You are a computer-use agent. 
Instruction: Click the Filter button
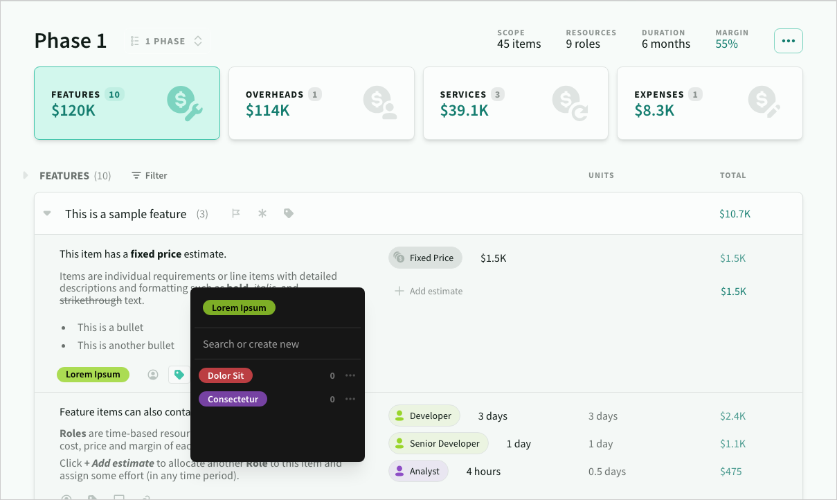pos(150,176)
